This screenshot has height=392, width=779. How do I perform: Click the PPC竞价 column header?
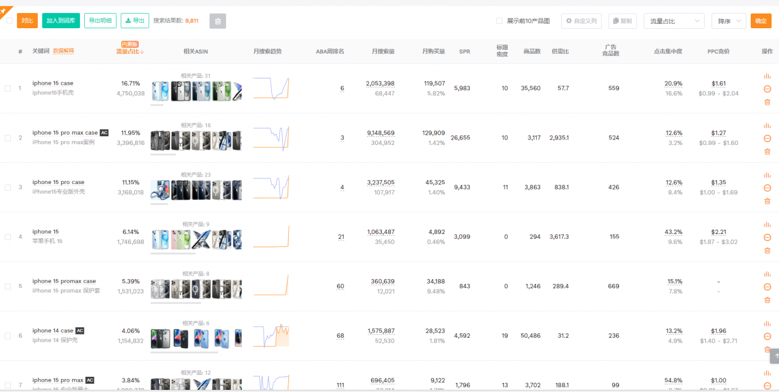tap(719, 52)
